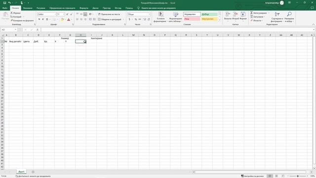The image size is (316, 178).
Task: Toggle Merge and Center
Action: click(110, 19)
